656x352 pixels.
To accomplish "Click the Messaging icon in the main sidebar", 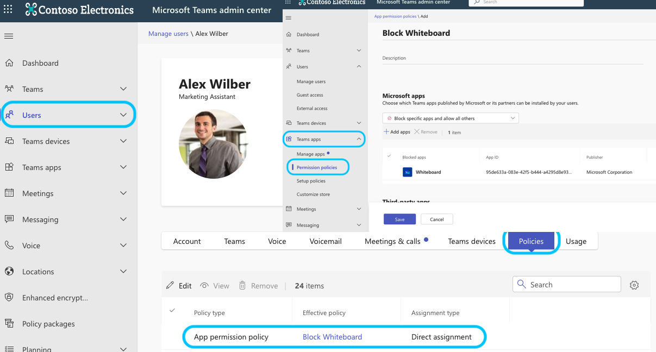I will click(9, 219).
